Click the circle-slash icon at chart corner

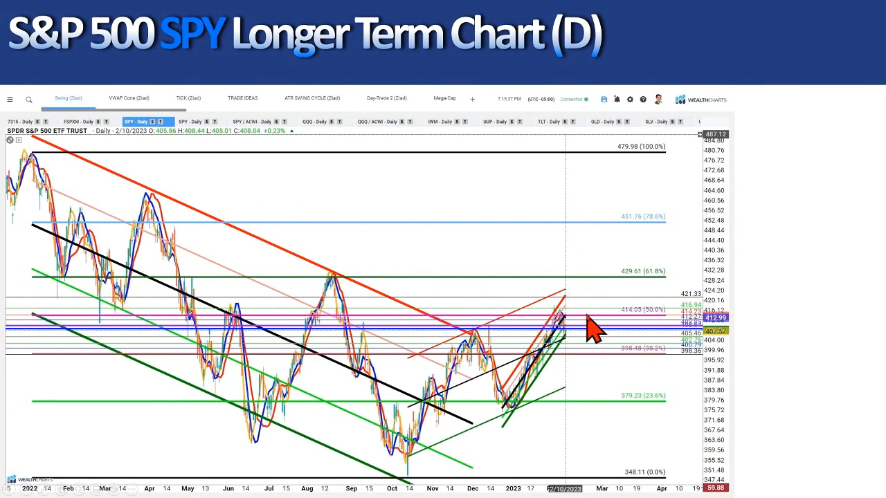10,140
